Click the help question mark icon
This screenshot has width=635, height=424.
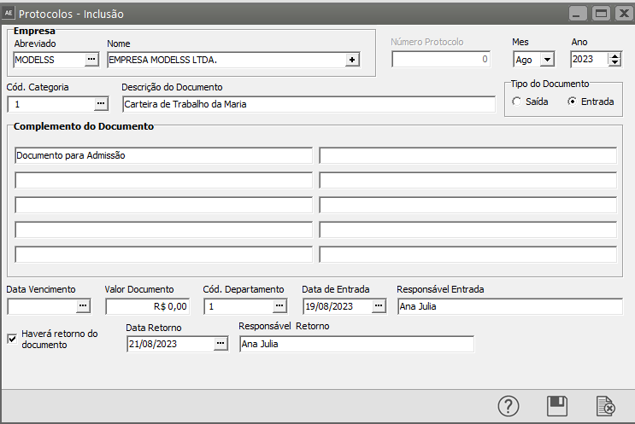pyautogui.click(x=509, y=406)
